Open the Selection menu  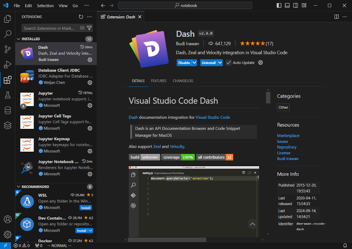[45, 6]
